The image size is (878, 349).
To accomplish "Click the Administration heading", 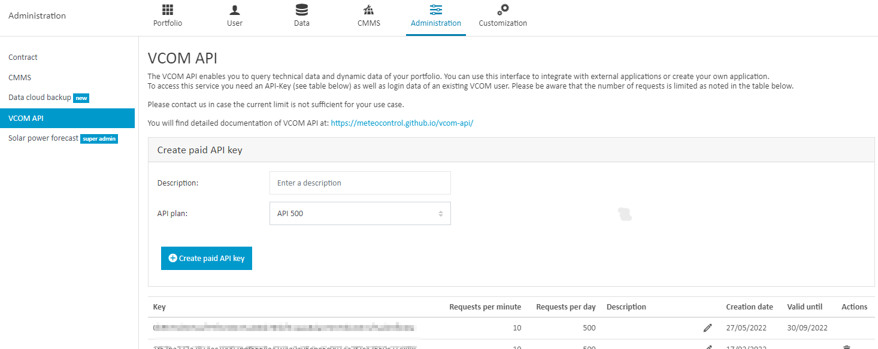I will pyautogui.click(x=37, y=16).
